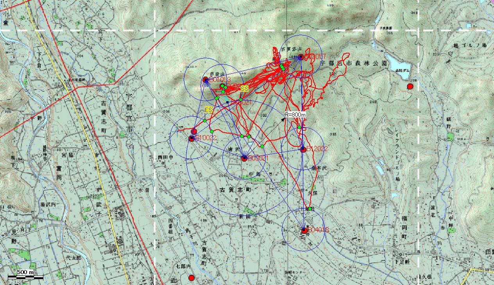Click the red dot at bottom map edge
The height and width of the screenshot is (285, 494).
coord(192,278)
